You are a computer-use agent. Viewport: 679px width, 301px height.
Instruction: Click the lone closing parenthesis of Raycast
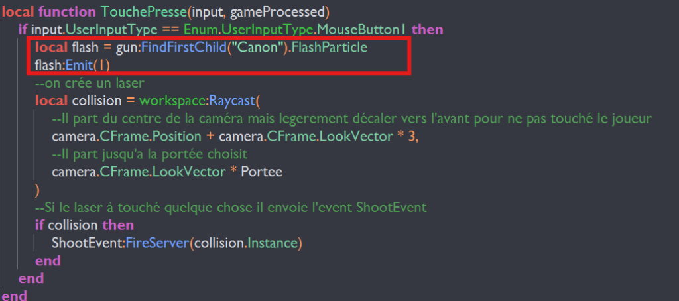[x=38, y=190]
